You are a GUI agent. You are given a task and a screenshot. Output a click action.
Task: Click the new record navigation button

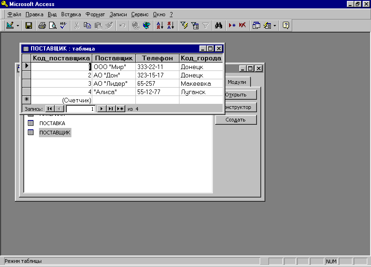pyautogui.click(x=120, y=109)
